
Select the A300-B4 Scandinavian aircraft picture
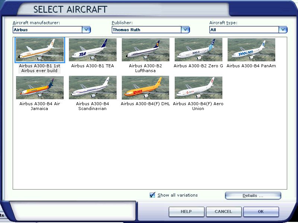[x=92, y=88]
